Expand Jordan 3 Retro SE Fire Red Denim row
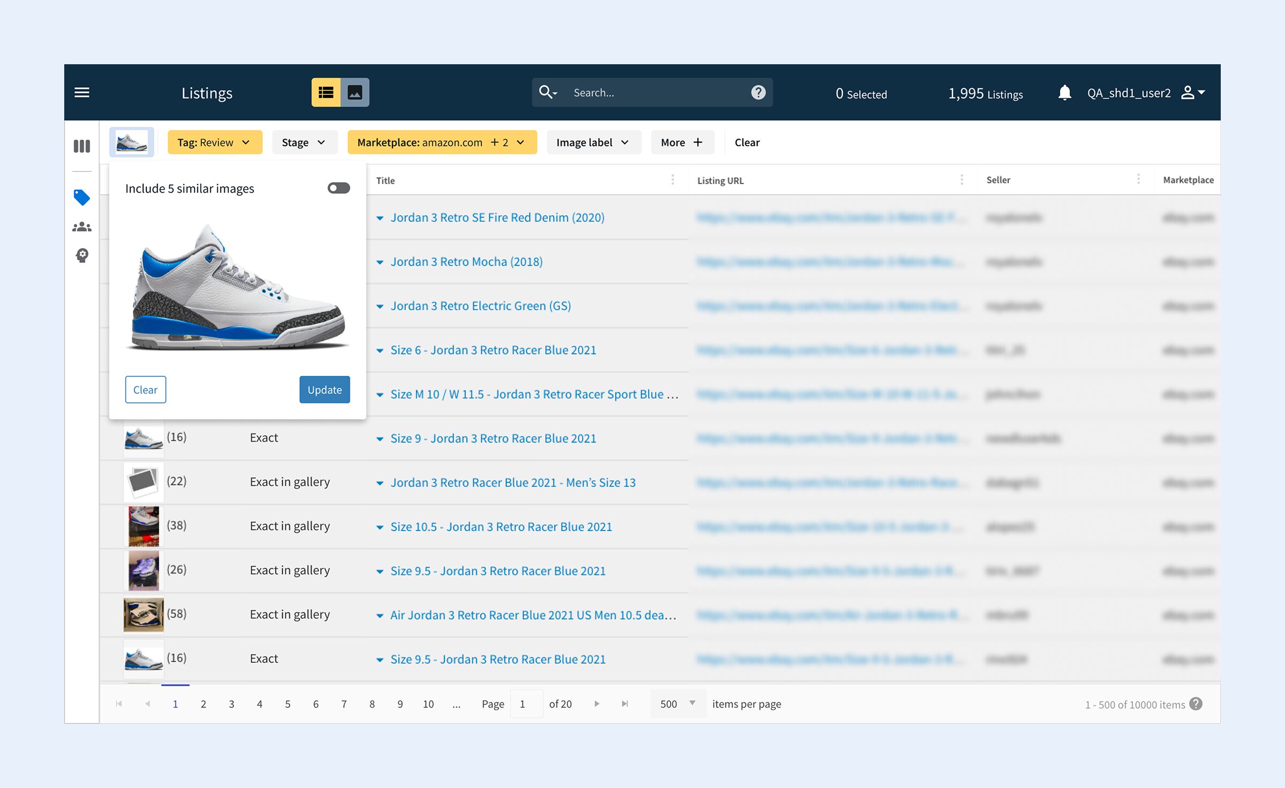Viewport: 1285px width, 788px height. pyautogui.click(x=380, y=218)
